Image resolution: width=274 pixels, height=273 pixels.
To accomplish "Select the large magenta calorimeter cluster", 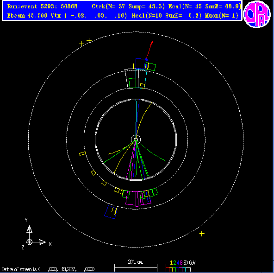I will [138, 199].
